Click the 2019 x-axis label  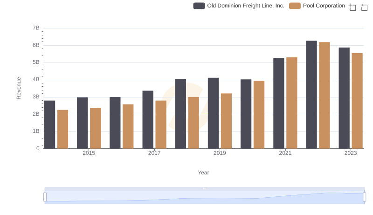pyautogui.click(x=220, y=153)
